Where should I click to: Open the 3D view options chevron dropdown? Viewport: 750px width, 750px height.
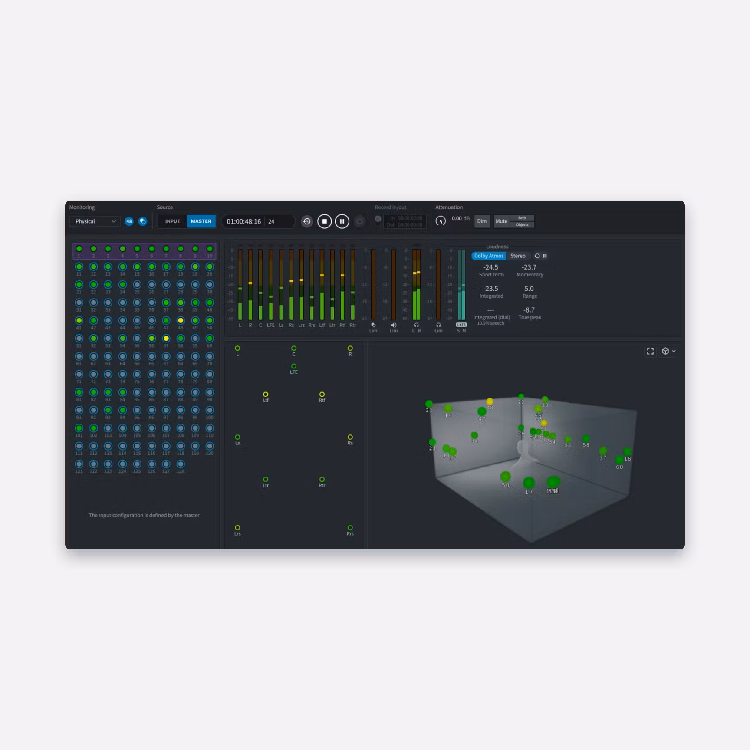click(x=674, y=351)
